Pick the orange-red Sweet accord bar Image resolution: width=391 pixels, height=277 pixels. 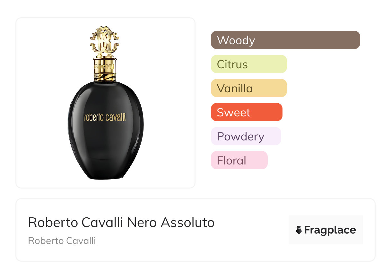(247, 112)
